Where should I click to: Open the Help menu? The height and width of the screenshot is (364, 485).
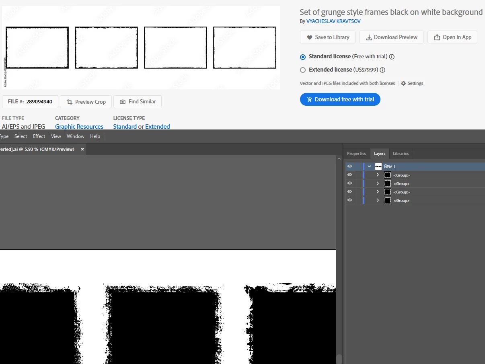(95, 136)
